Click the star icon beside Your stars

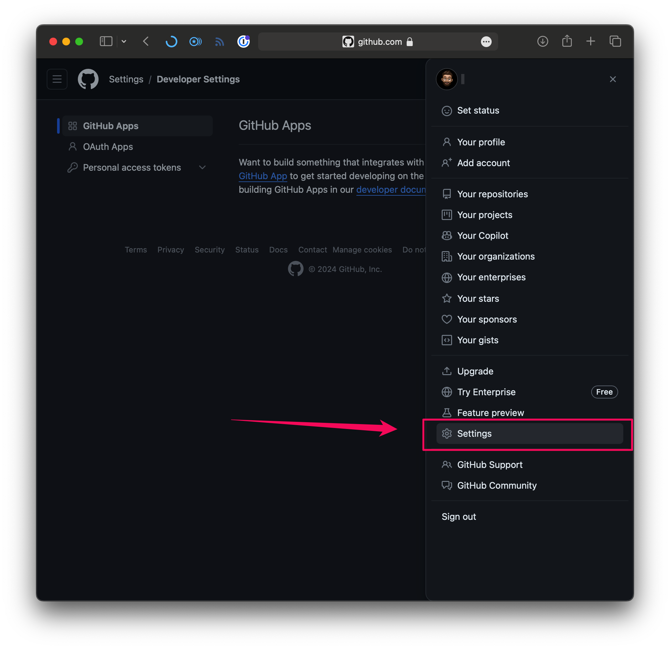[x=447, y=298]
